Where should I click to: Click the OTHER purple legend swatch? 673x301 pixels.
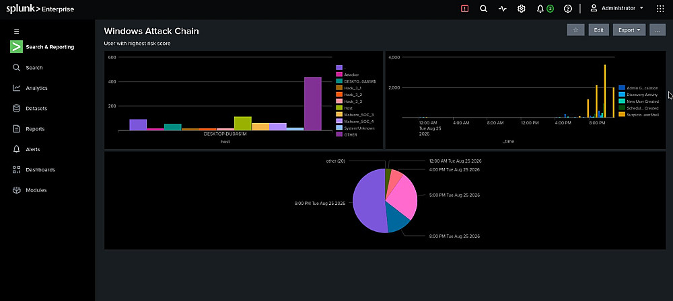click(x=339, y=134)
